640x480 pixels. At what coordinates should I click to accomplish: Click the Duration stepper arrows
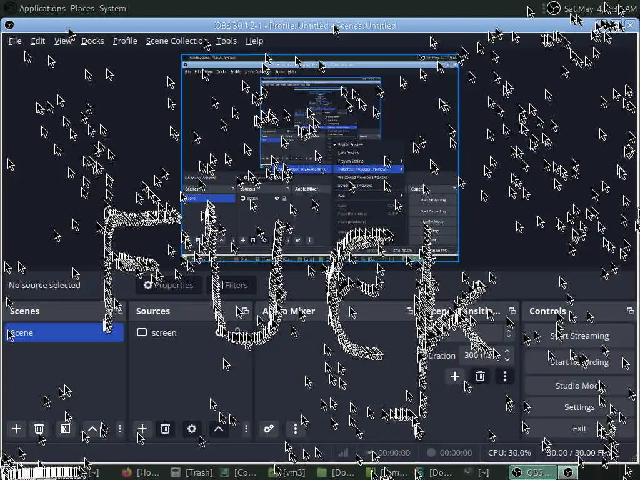point(507,355)
